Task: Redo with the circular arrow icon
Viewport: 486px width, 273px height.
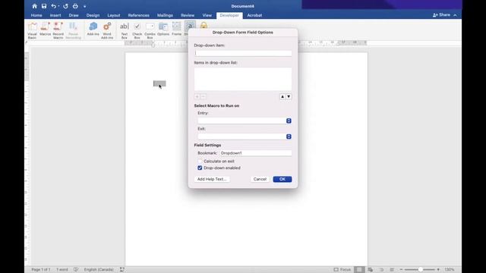Action: (x=66, y=6)
